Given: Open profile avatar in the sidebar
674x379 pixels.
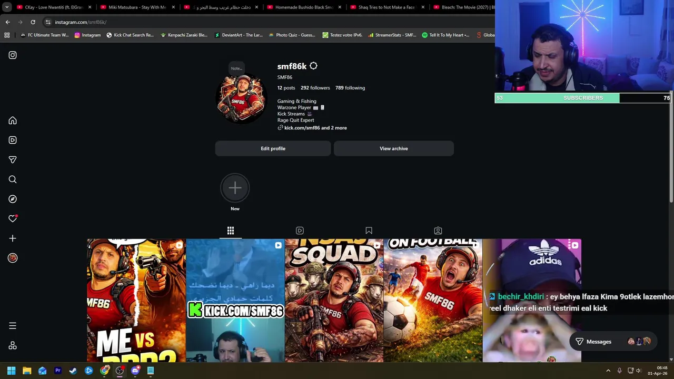Looking at the screenshot, I should (13, 258).
